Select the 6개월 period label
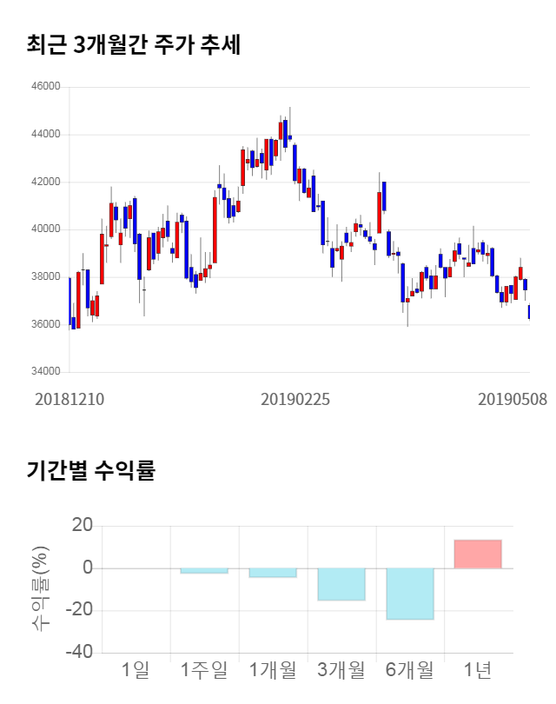The image size is (556, 704). click(409, 670)
